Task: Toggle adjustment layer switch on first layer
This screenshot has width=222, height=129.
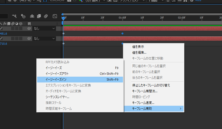Action: tap(17, 28)
